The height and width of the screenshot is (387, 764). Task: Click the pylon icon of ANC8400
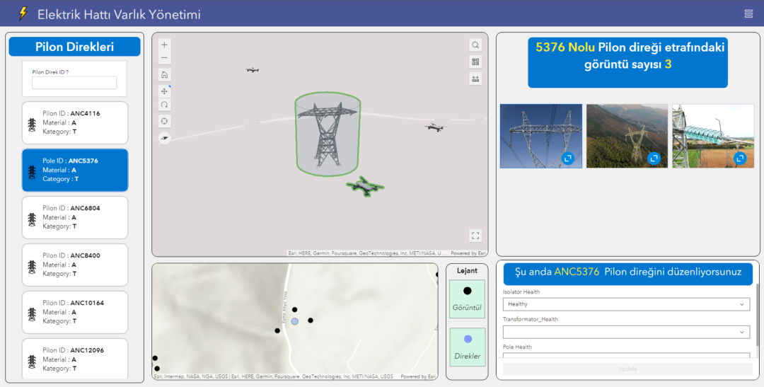(x=32, y=267)
